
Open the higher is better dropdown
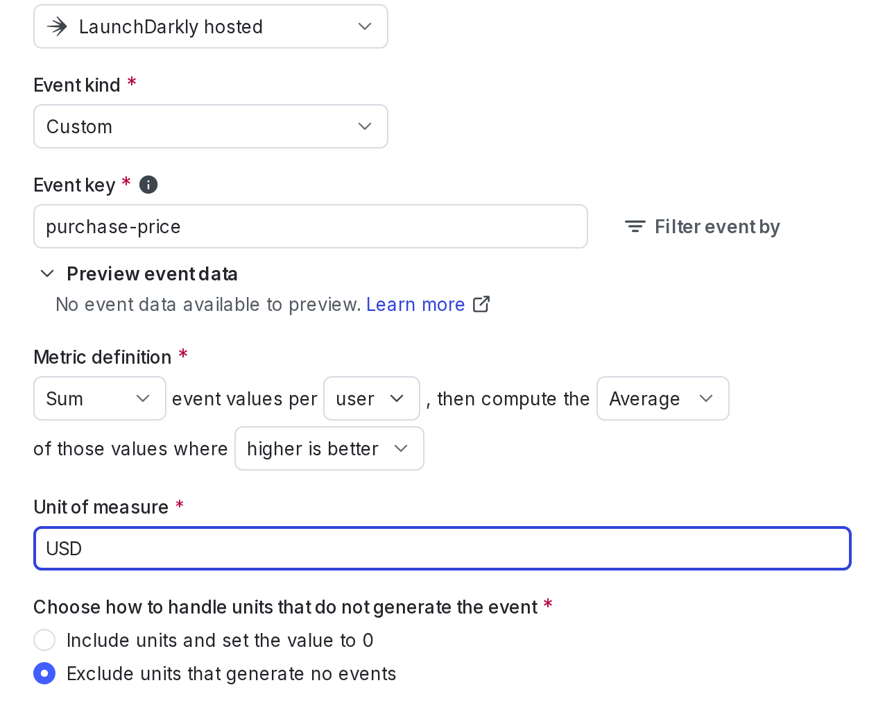coord(329,448)
